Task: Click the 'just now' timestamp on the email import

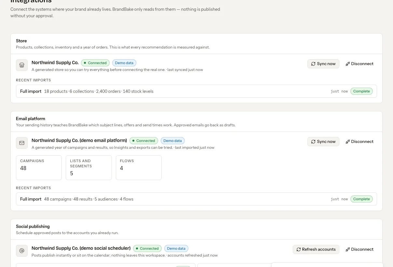Action: tap(339, 199)
